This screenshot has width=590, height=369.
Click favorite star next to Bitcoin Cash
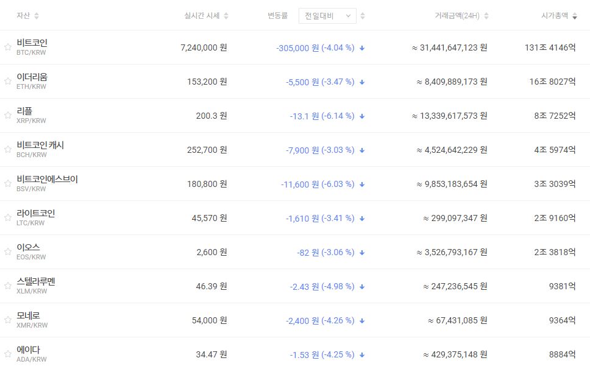(8, 149)
